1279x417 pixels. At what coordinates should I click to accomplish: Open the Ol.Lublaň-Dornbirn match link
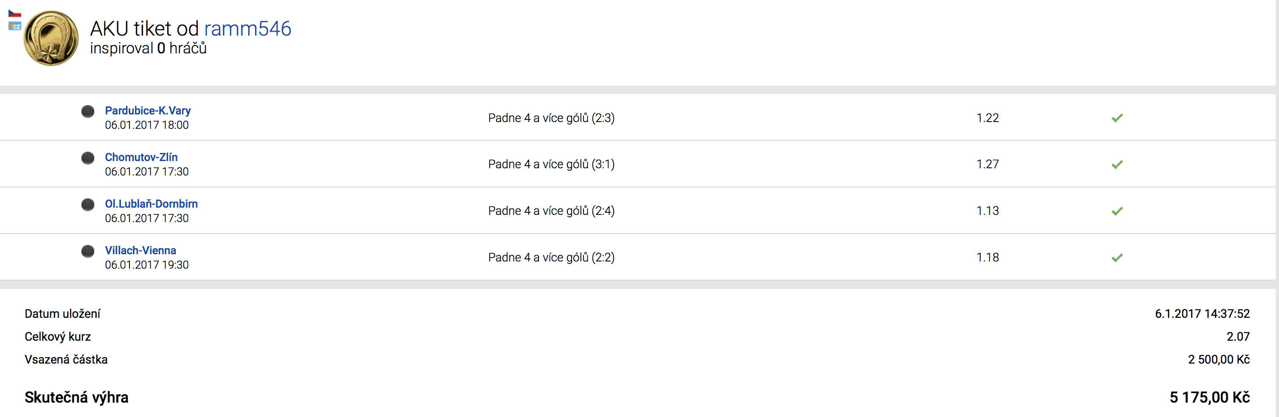tap(151, 204)
